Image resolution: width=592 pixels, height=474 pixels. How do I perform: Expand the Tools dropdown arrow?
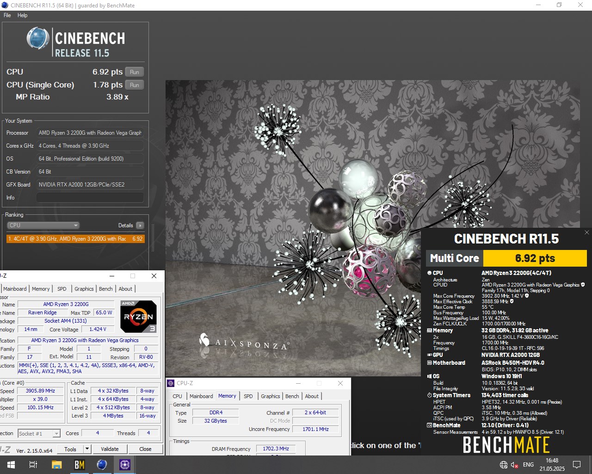[x=87, y=449]
